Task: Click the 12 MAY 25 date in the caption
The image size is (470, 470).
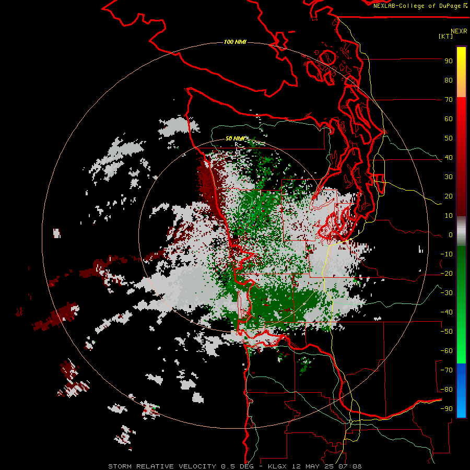Action: 313,466
